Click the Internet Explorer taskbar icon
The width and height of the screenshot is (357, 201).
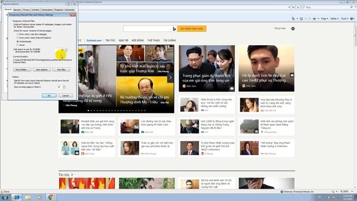16,197
